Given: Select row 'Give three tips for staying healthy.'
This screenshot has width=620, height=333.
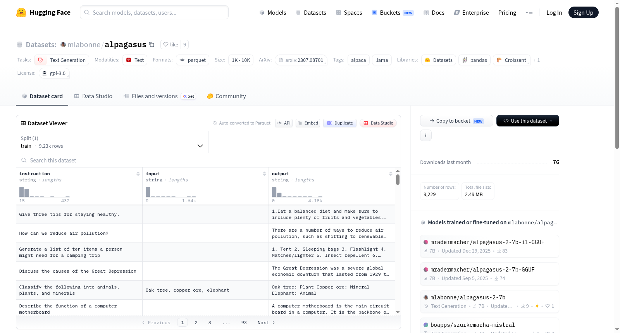Looking at the screenshot, I should coord(205,214).
